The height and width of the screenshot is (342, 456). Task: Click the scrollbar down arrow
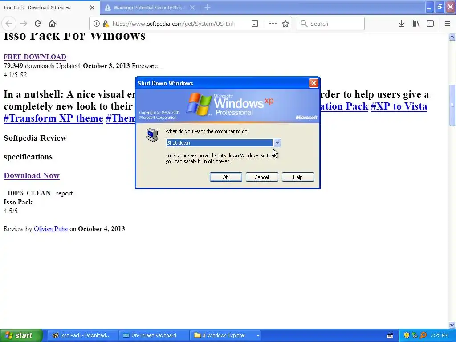[452, 325]
